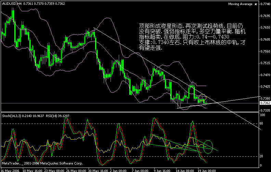Click the '19 Jun 00:00' time axis label

pos(207,171)
